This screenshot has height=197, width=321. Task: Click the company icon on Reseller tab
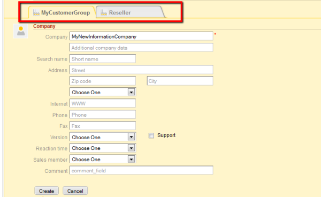pos(104,12)
